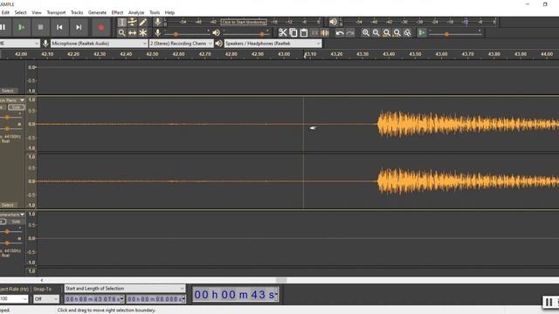Open the Generate menu
The height and width of the screenshot is (314, 559).
coord(97,12)
